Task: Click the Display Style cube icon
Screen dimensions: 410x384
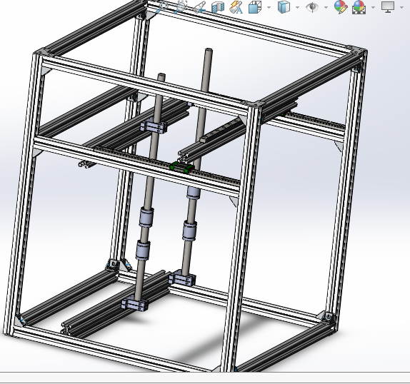Action: [x=284, y=7]
